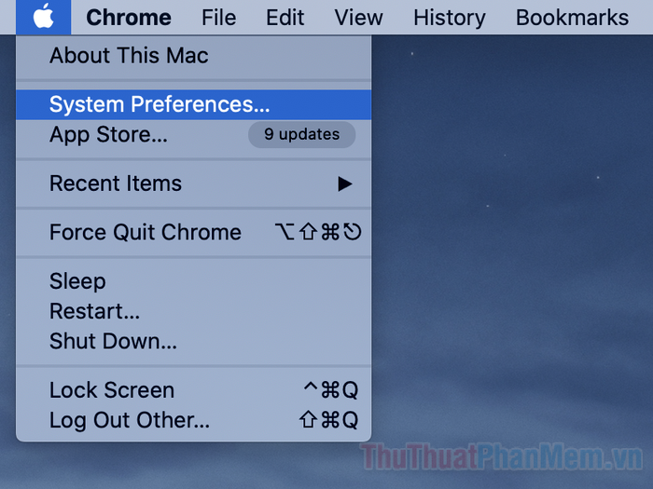
Task: Put the Mac to Sleep
Action: click(77, 281)
